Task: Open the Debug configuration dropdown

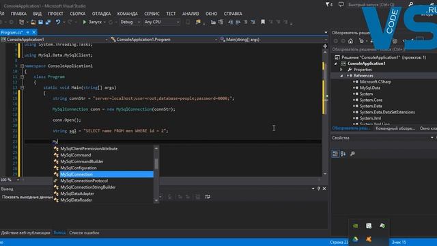Action: click(130, 22)
